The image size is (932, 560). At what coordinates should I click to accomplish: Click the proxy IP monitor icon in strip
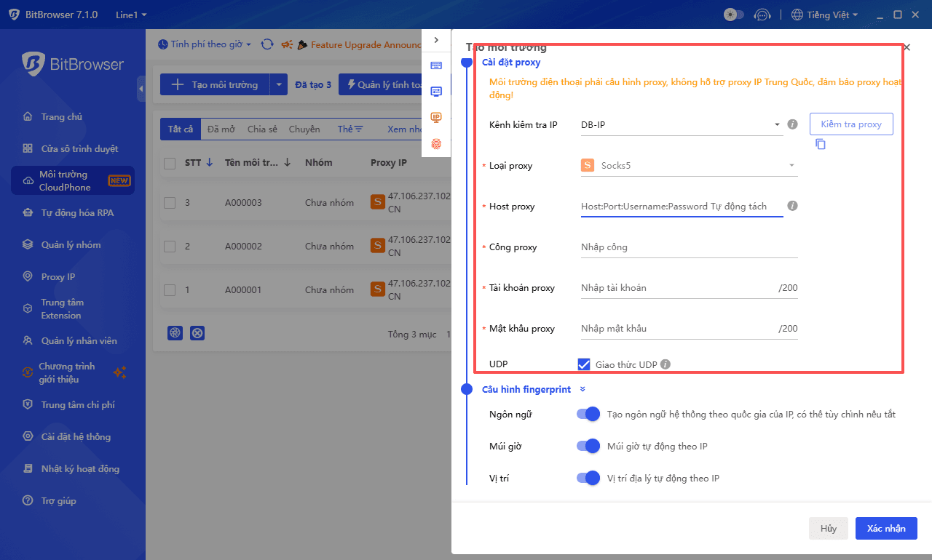coord(436,118)
